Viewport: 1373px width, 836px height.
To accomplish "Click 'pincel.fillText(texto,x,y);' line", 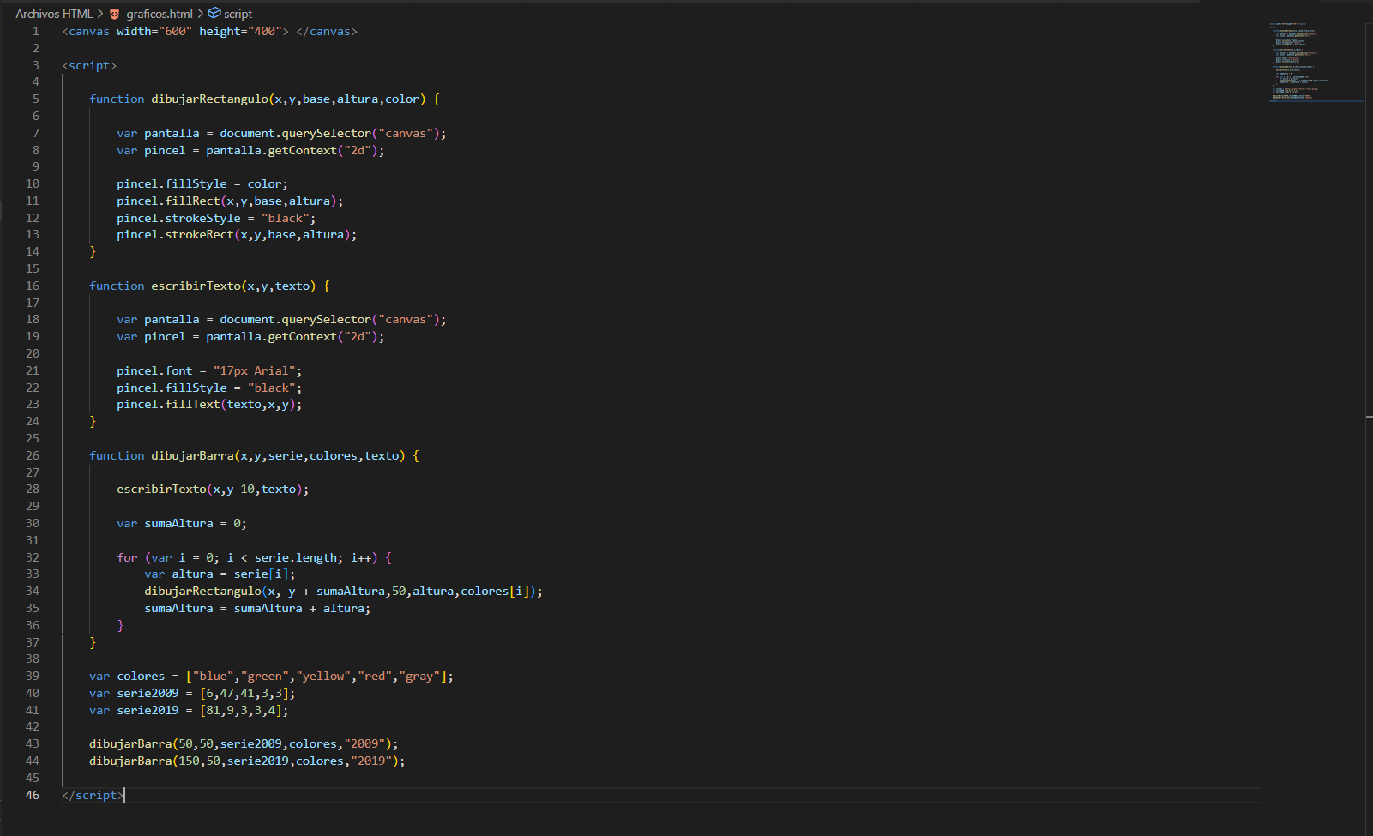I will [209, 404].
